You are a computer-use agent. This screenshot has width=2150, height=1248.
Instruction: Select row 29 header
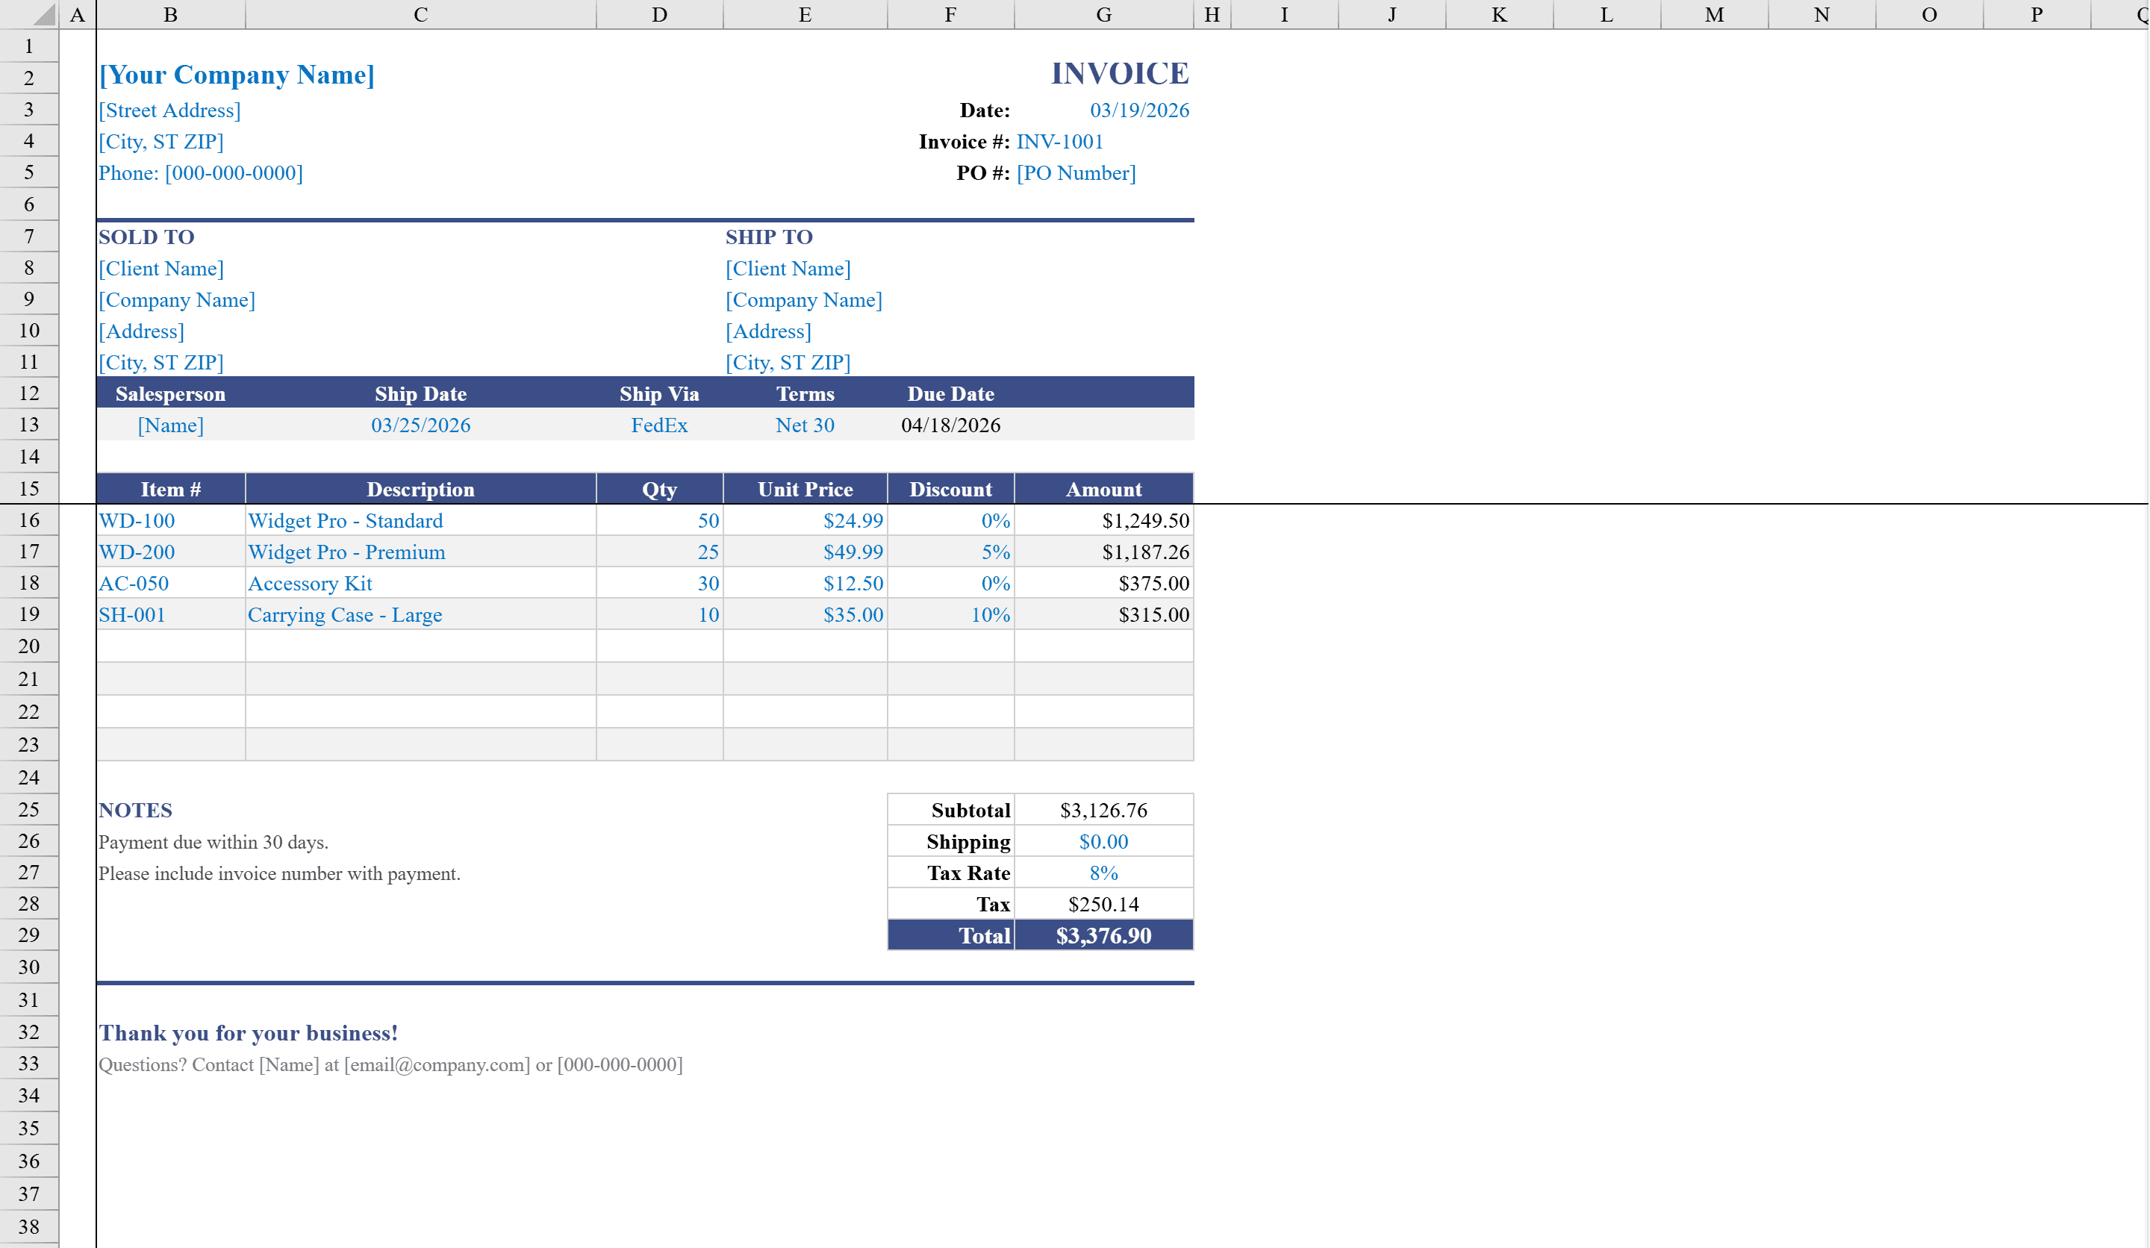(29, 935)
